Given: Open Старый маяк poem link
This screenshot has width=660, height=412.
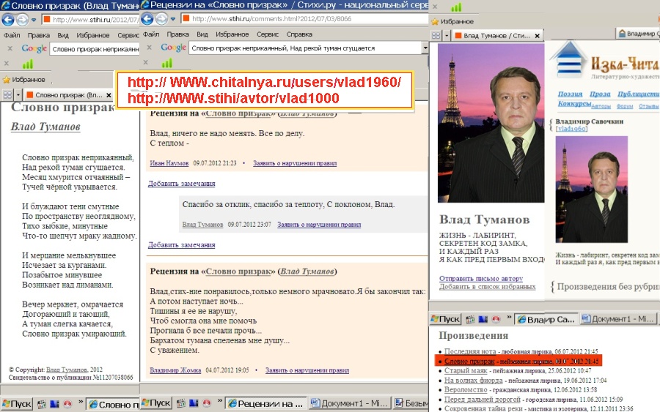Looking at the screenshot, I should click(466, 370).
